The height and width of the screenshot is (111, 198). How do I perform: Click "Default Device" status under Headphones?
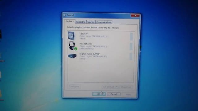[87, 49]
